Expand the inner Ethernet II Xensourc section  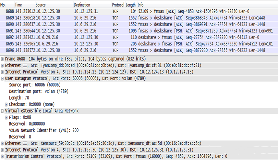(2, 143)
